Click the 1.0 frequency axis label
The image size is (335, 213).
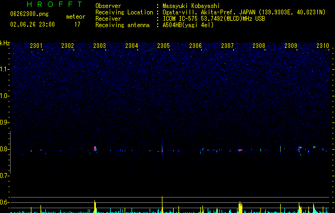click(x=4, y=96)
